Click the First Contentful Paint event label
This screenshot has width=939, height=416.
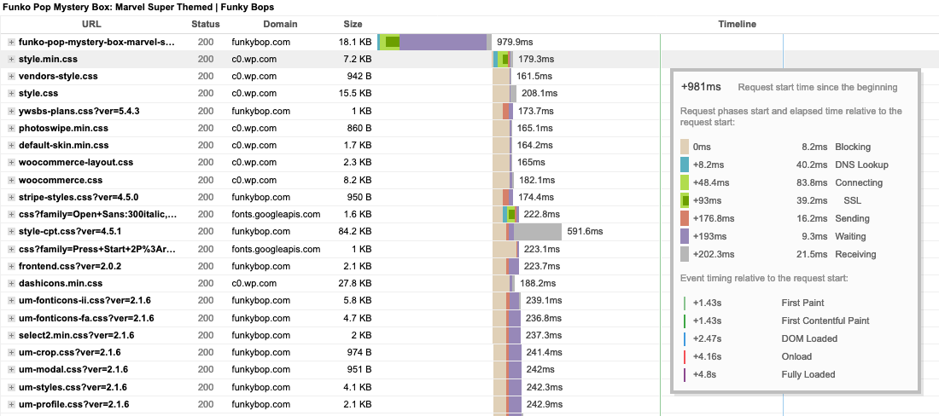[825, 321]
